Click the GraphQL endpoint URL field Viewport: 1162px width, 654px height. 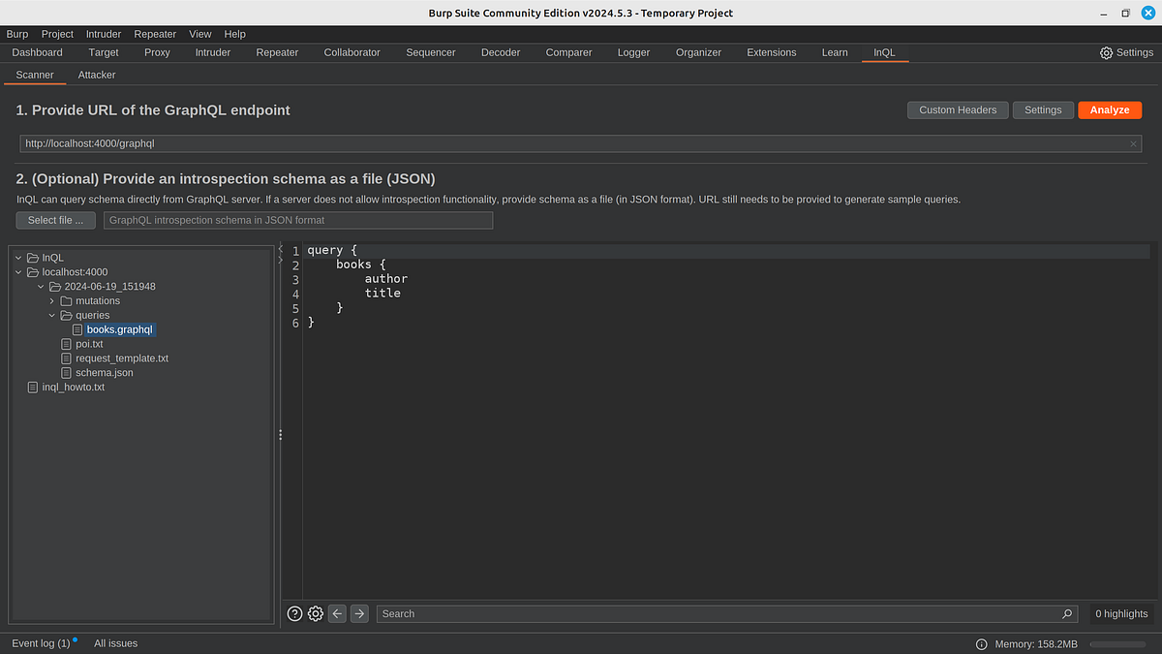(x=581, y=143)
